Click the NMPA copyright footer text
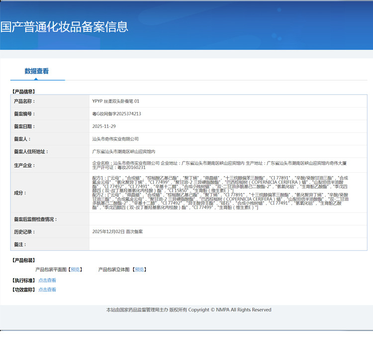Viewport: 373px width, 337px height. click(188, 310)
